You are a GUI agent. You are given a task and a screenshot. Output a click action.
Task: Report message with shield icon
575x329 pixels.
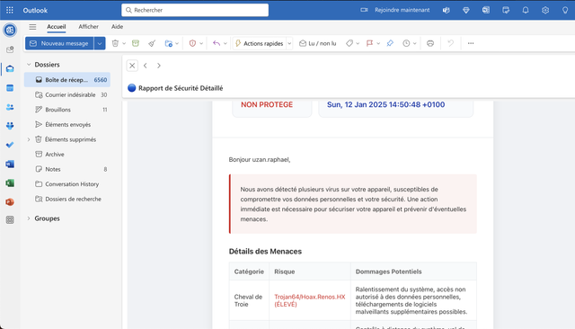(192, 43)
